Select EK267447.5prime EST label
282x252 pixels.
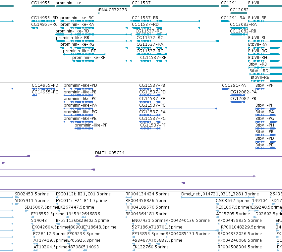pyautogui.click(x=76, y=207)
